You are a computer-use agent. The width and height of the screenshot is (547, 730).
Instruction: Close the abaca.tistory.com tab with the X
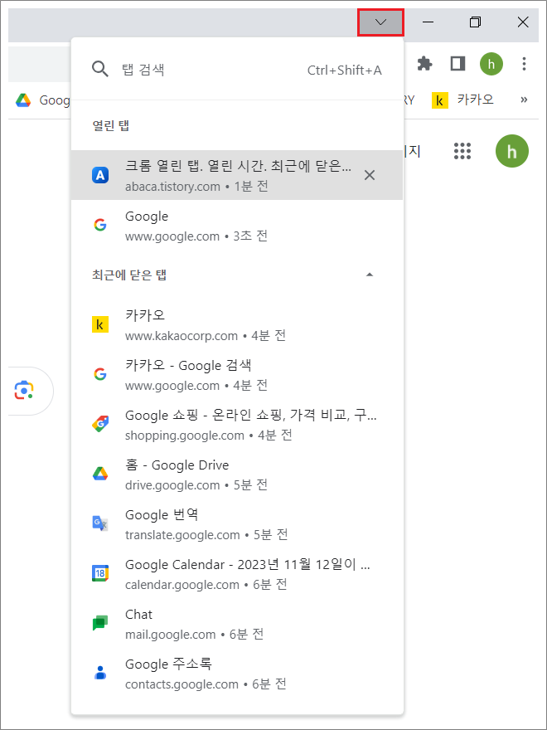[x=370, y=175]
